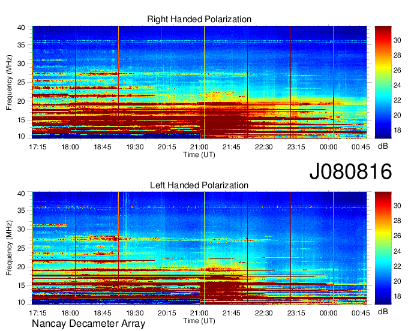Click the 20:15 time tick of Right Handed plot
The image size is (408, 331).
point(167,147)
